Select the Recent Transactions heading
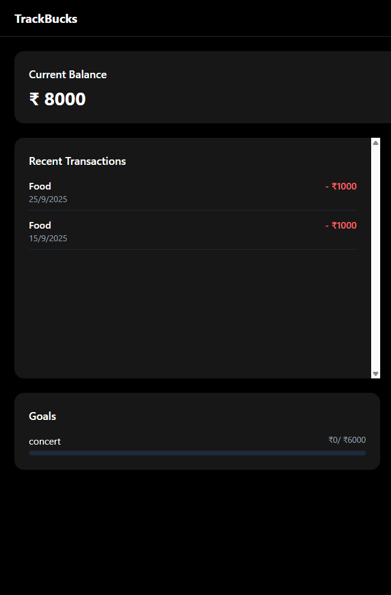 [77, 161]
